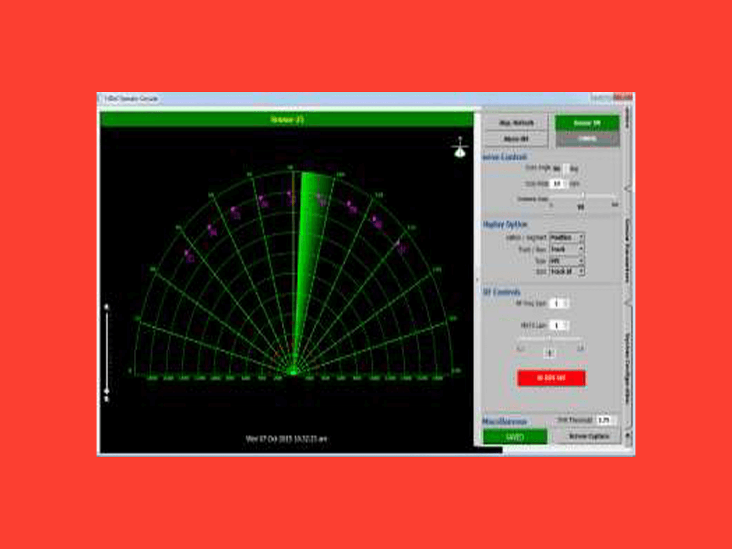This screenshot has width=732, height=549.
Task: Click the magenta target nearest the green sweep beam
Action: [320, 197]
